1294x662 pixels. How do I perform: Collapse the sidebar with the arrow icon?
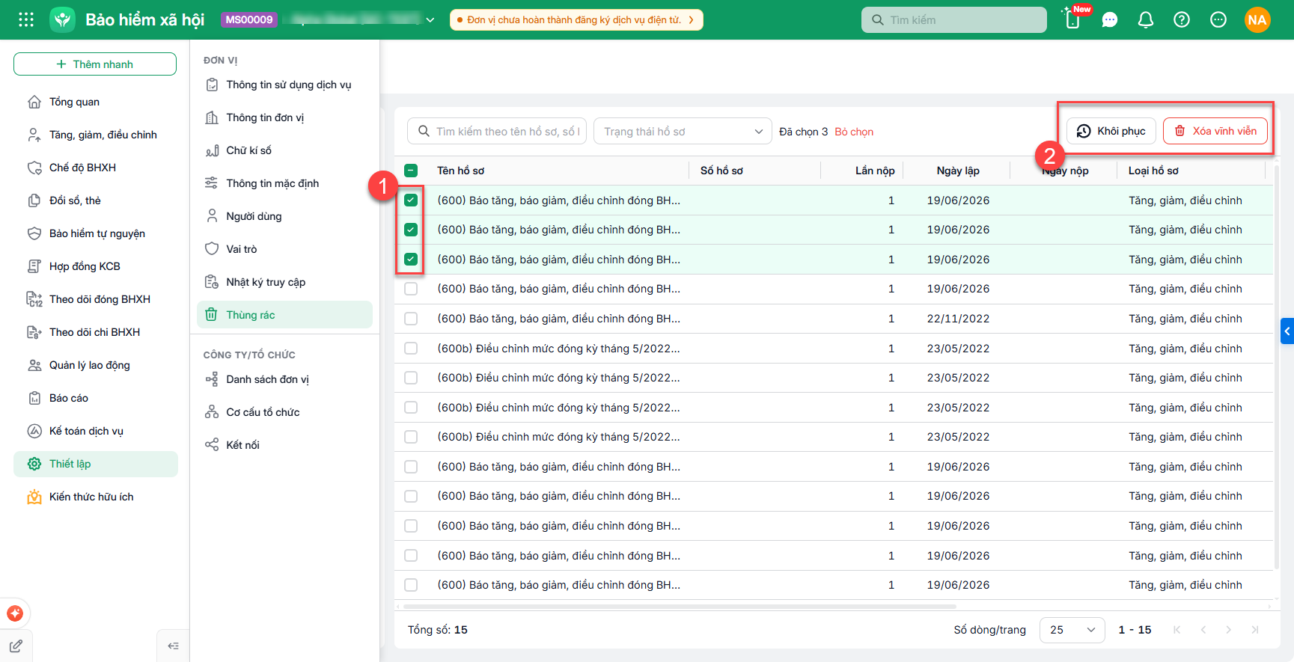point(173,646)
